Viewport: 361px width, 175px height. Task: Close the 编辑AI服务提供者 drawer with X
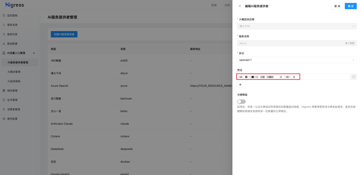click(x=240, y=6)
